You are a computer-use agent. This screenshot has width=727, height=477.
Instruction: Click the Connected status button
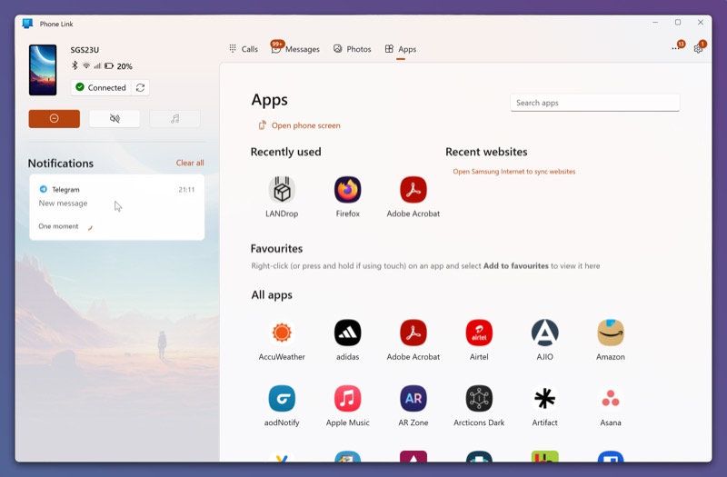(101, 87)
